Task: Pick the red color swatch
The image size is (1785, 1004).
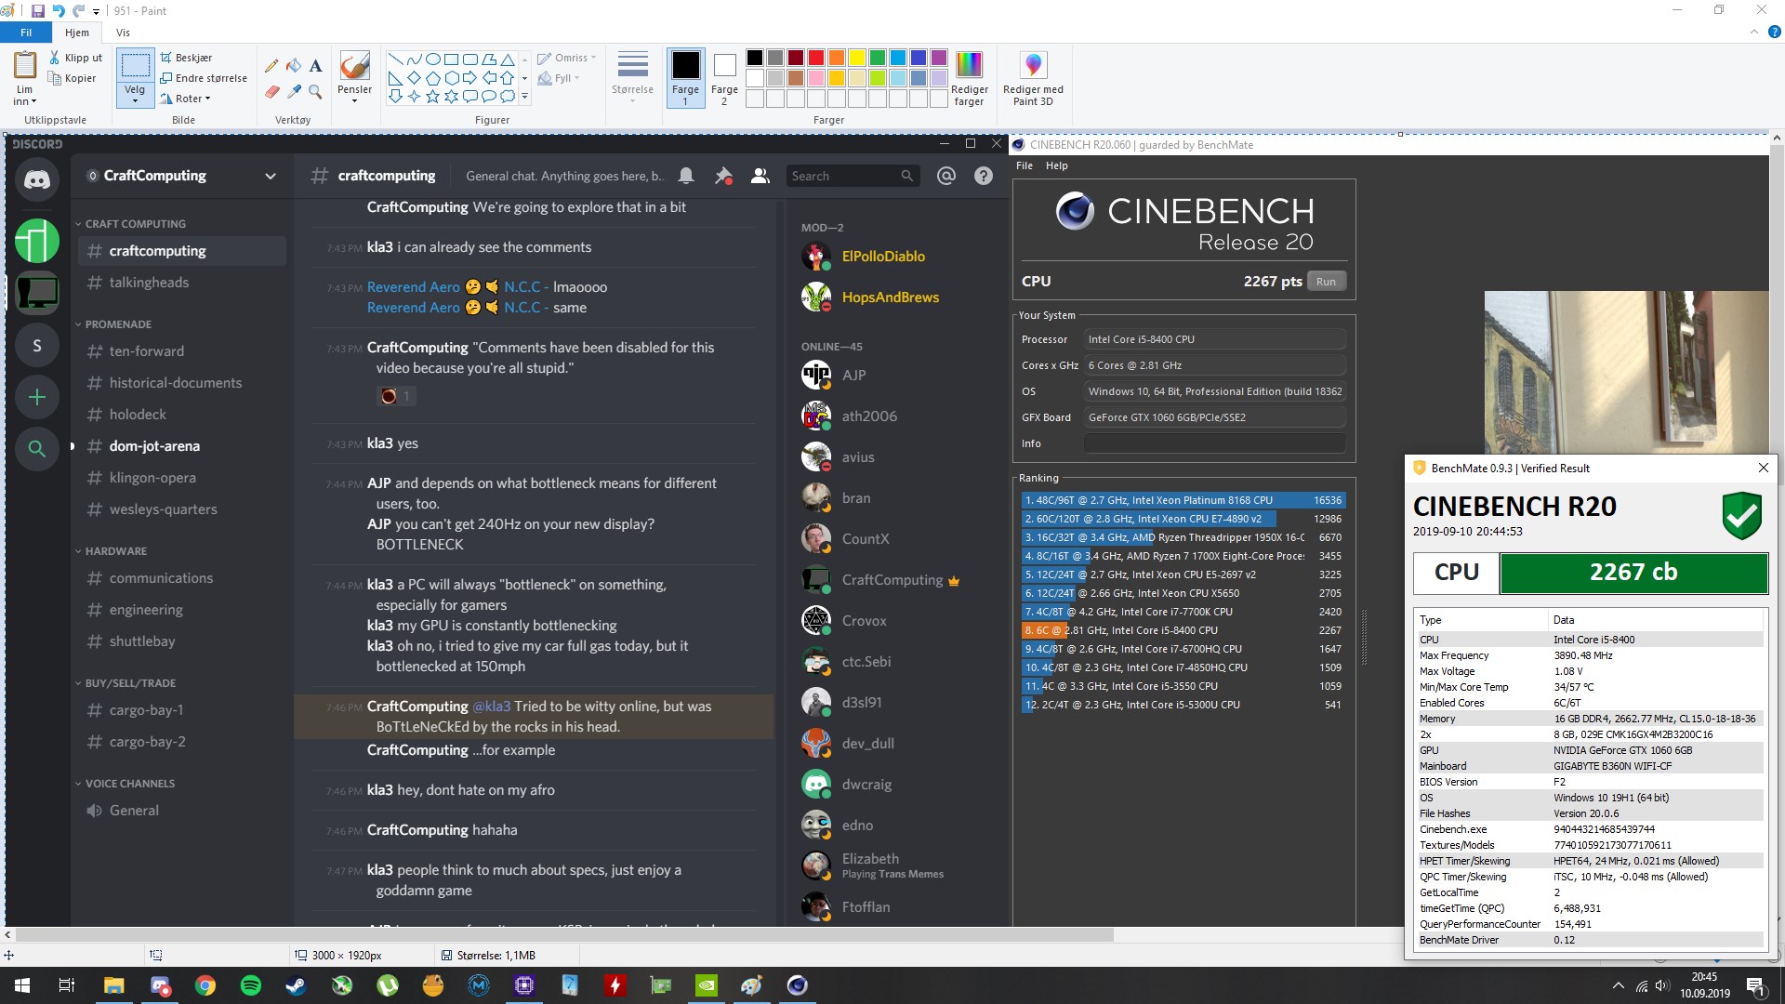Action: point(816,58)
